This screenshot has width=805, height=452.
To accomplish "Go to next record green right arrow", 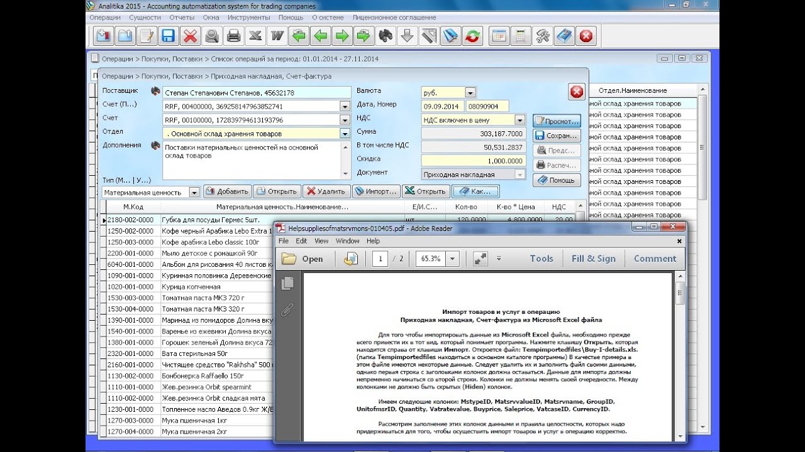I will point(342,36).
